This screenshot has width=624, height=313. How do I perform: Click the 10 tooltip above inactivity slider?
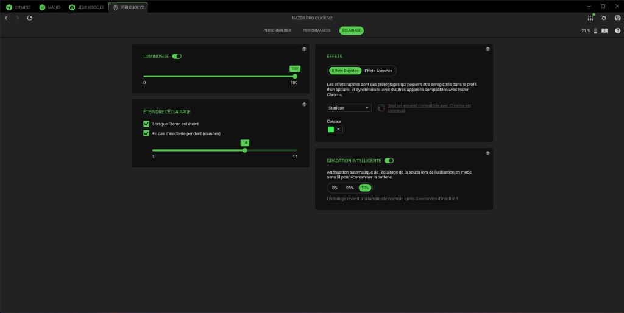point(245,142)
